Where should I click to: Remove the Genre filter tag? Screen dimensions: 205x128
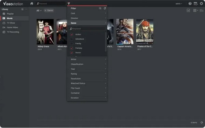[x=45, y=11]
